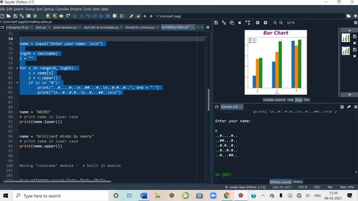Image resolution: width=358 pixels, height=201 pixels.
Task: Run cell and advance using the toolbar icon
Action: click(55, 16)
